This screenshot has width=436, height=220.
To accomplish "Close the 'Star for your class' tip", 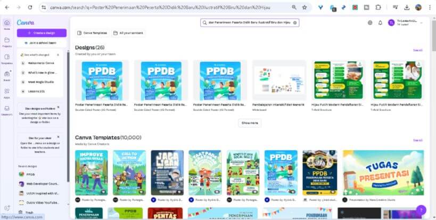I will (58, 137).
